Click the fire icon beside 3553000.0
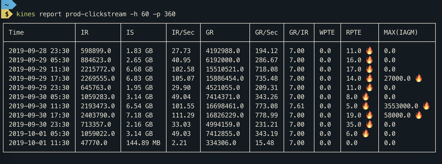 [x=426, y=106]
